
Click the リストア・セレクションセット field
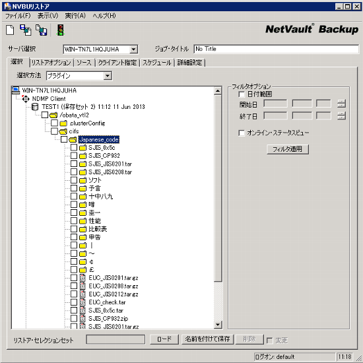coord(115,339)
